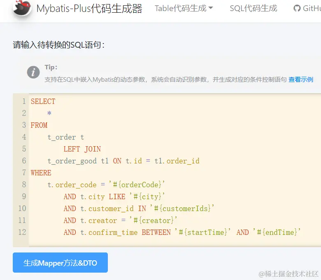This screenshot has width=321, height=280.
Task: Click t.customer_id column name
Action: (107, 208)
